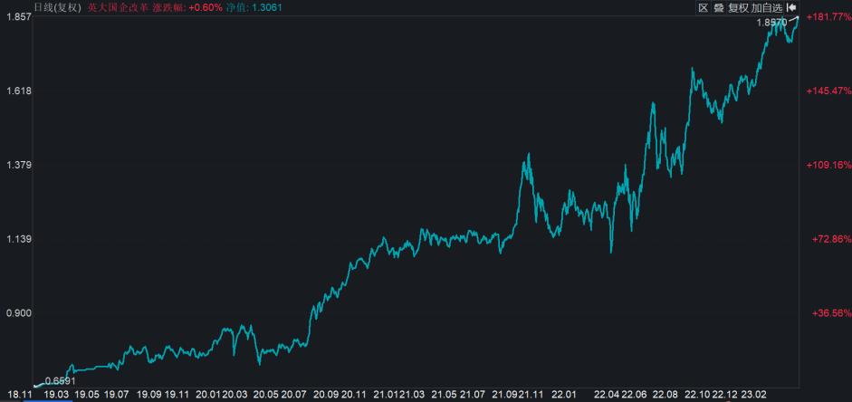852x402 pixels.
Task: Click the 22.10 date on time axis
Action: tap(698, 393)
